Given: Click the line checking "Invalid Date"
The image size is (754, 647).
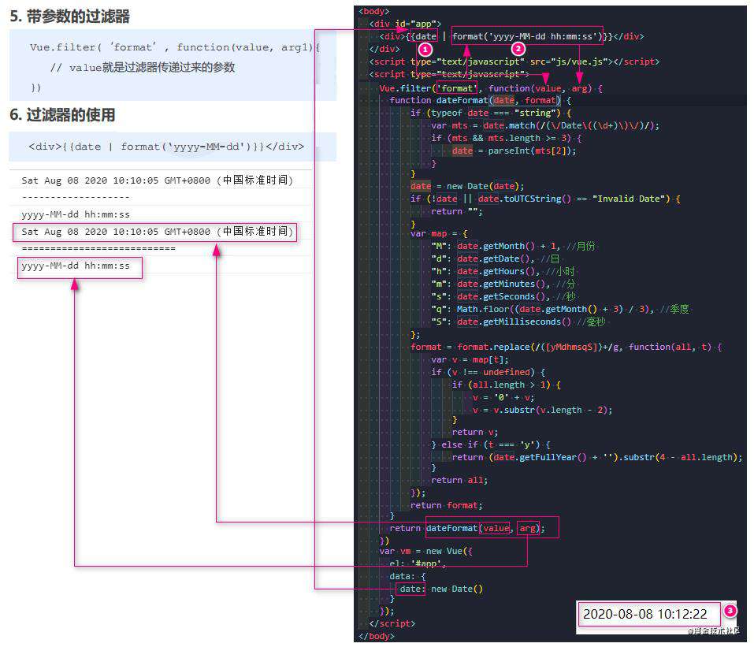Looking at the screenshot, I should (545, 199).
